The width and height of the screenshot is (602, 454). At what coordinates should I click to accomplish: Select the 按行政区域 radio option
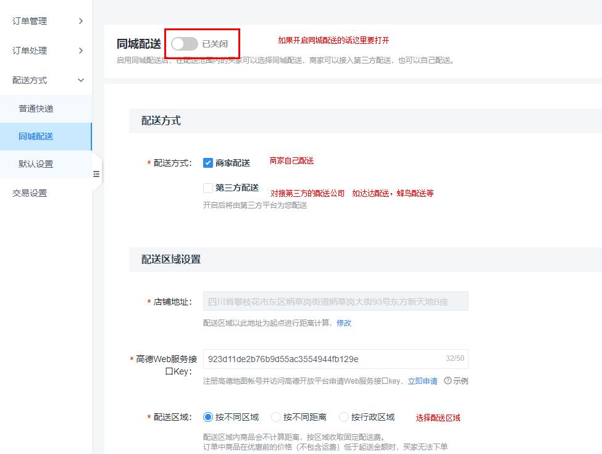click(x=343, y=416)
